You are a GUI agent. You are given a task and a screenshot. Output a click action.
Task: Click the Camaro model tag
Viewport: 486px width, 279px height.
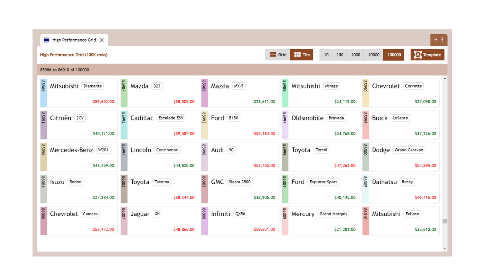pos(91,214)
